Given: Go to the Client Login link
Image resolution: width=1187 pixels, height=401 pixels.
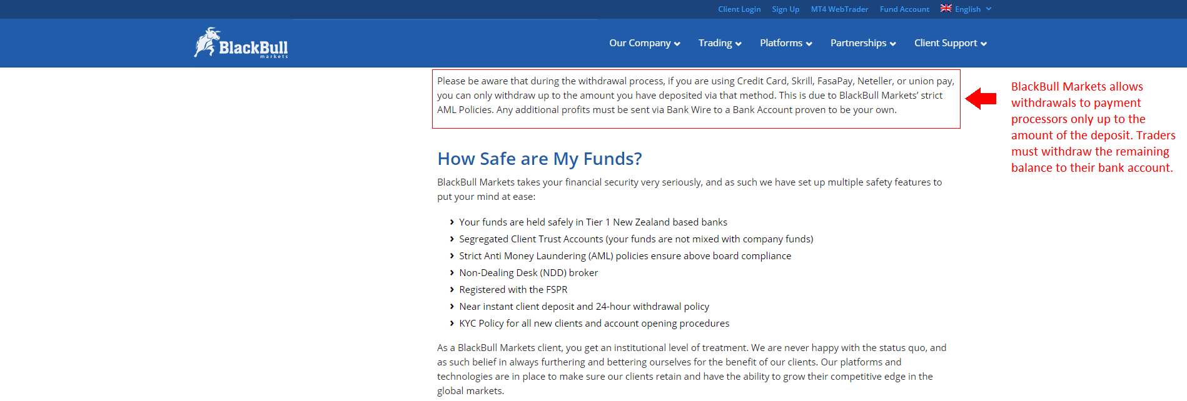Looking at the screenshot, I should point(739,9).
